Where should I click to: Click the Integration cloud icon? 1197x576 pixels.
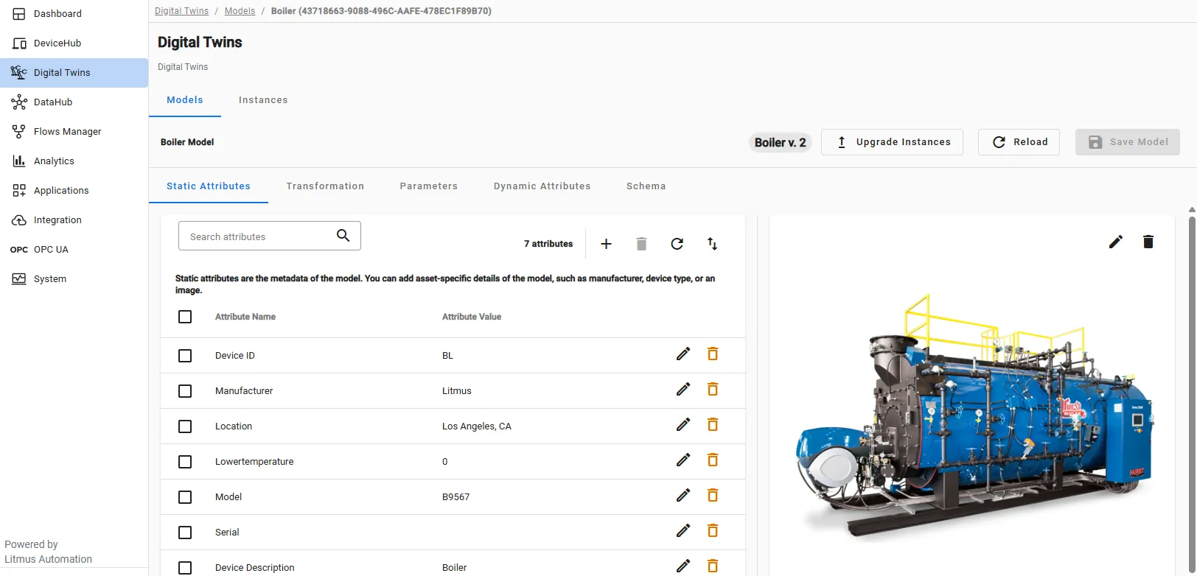tap(19, 220)
